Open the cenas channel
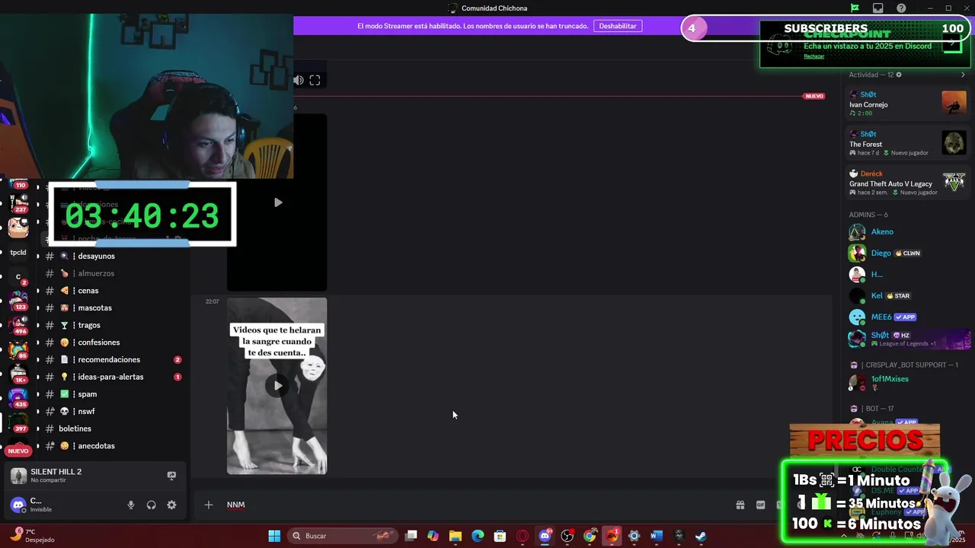This screenshot has width=975, height=548. pos(113,291)
